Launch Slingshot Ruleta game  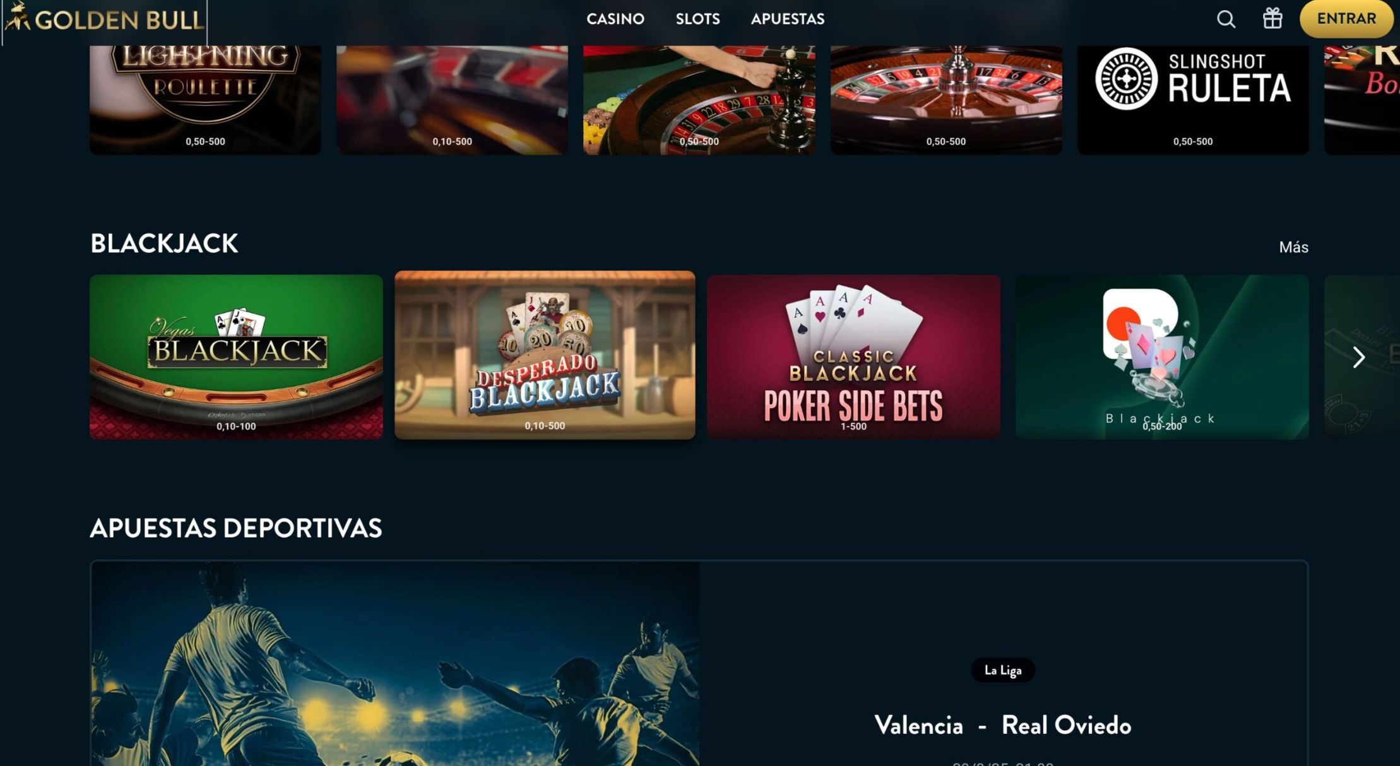(x=1193, y=100)
